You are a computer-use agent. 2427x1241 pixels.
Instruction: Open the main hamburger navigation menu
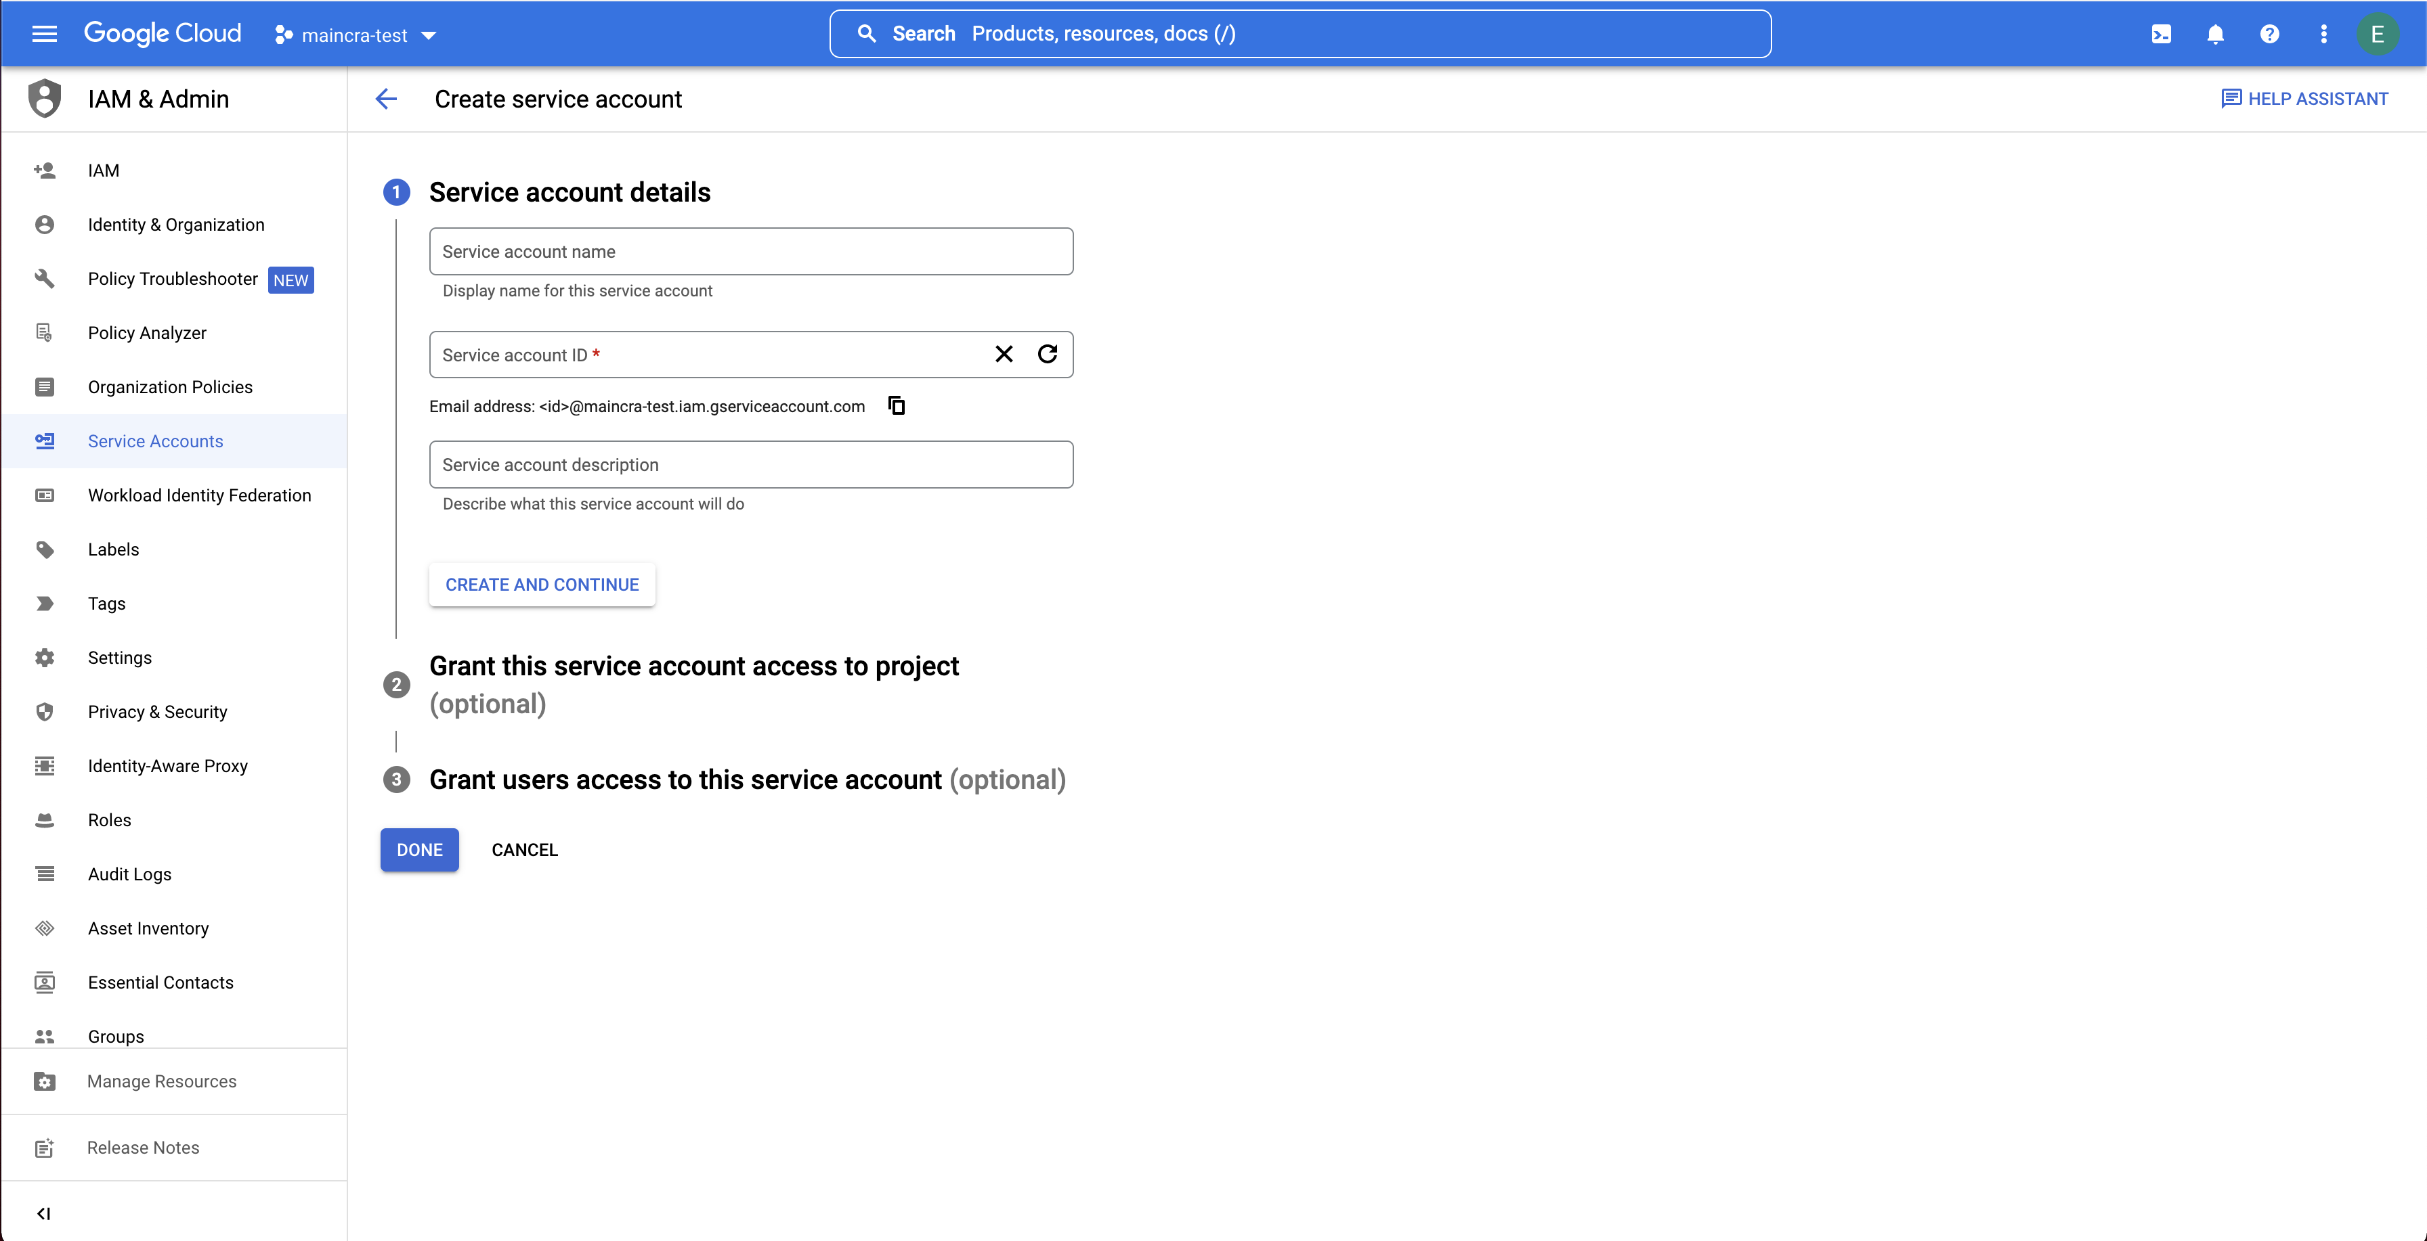click(x=44, y=34)
